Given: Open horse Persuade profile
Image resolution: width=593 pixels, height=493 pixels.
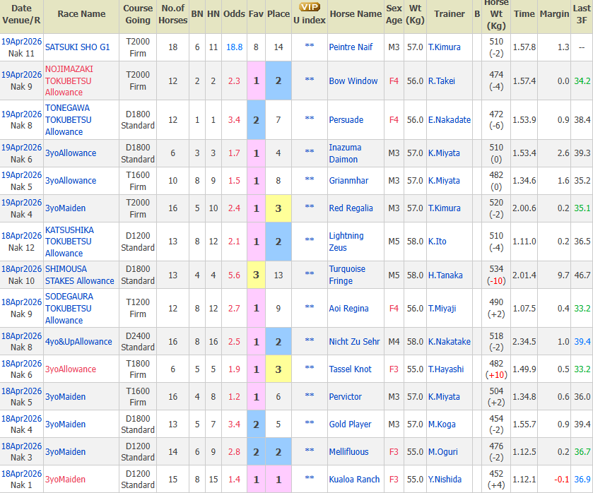Looking at the screenshot, I should (346, 120).
